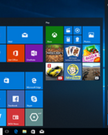
Task: Launch the Candy Crush Soda tile
Action: coord(91,53)
